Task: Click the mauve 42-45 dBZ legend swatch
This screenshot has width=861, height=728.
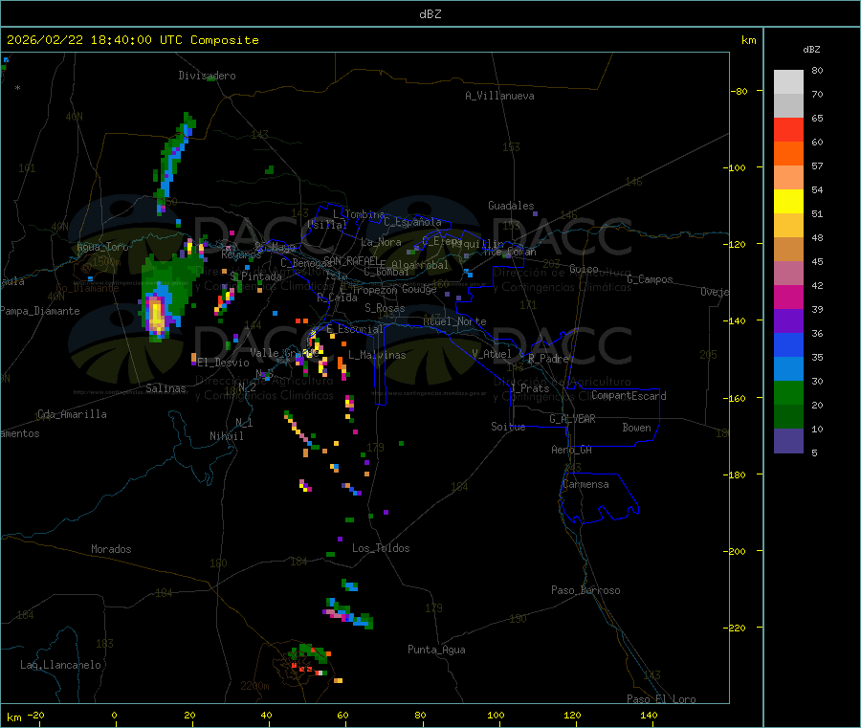Action: (788, 274)
